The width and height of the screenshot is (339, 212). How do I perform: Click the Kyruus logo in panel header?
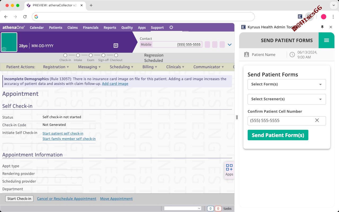pos(243,27)
